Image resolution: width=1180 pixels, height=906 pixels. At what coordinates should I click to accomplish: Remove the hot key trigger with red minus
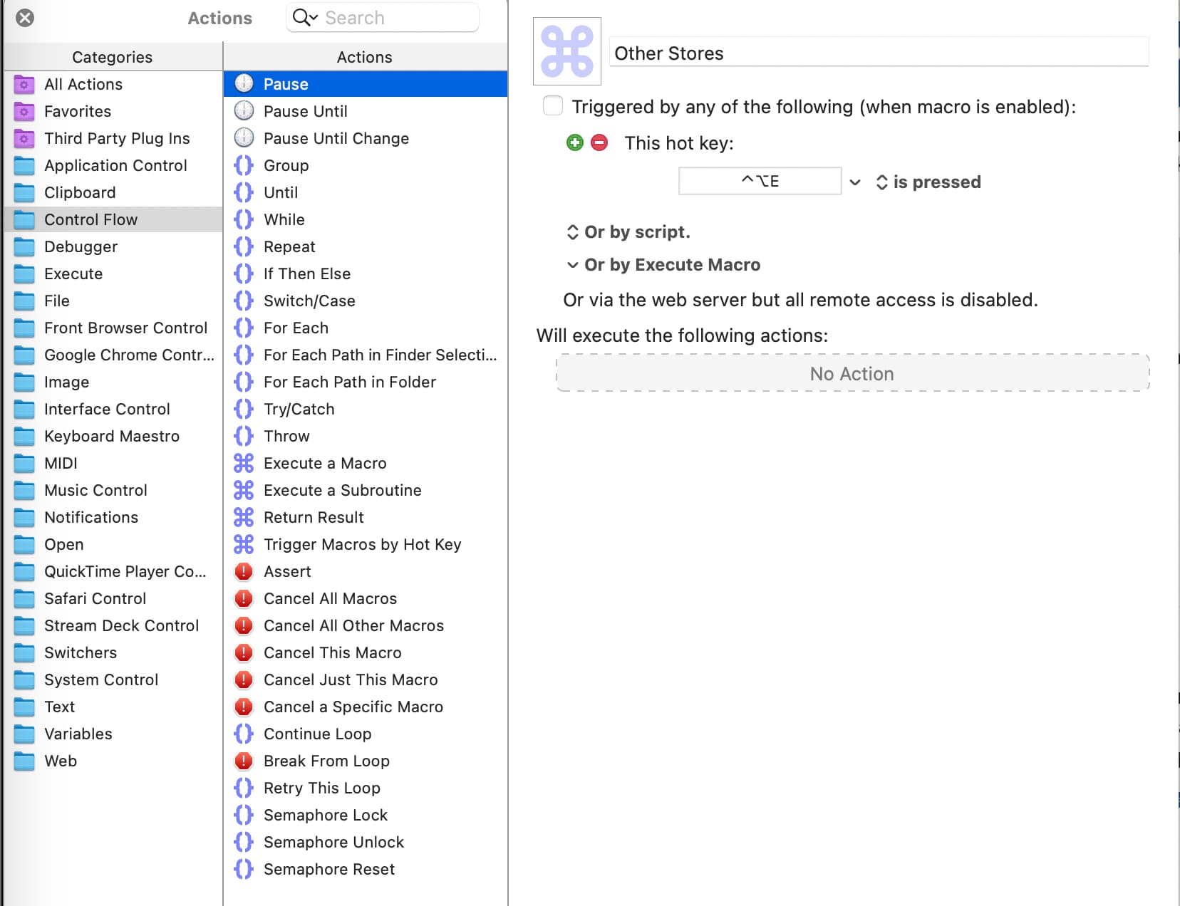pos(599,142)
